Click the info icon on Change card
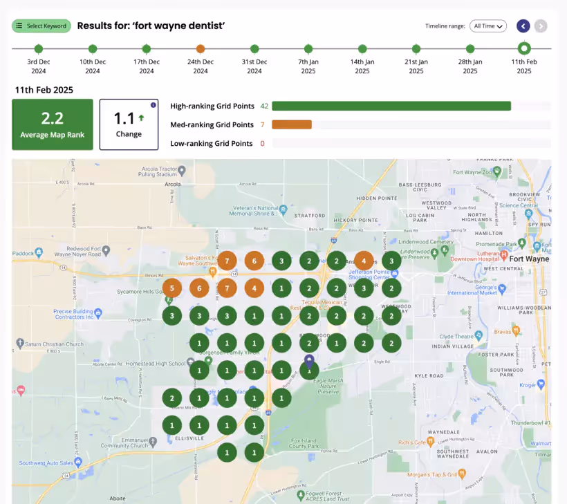The image size is (567, 504). 154,105
